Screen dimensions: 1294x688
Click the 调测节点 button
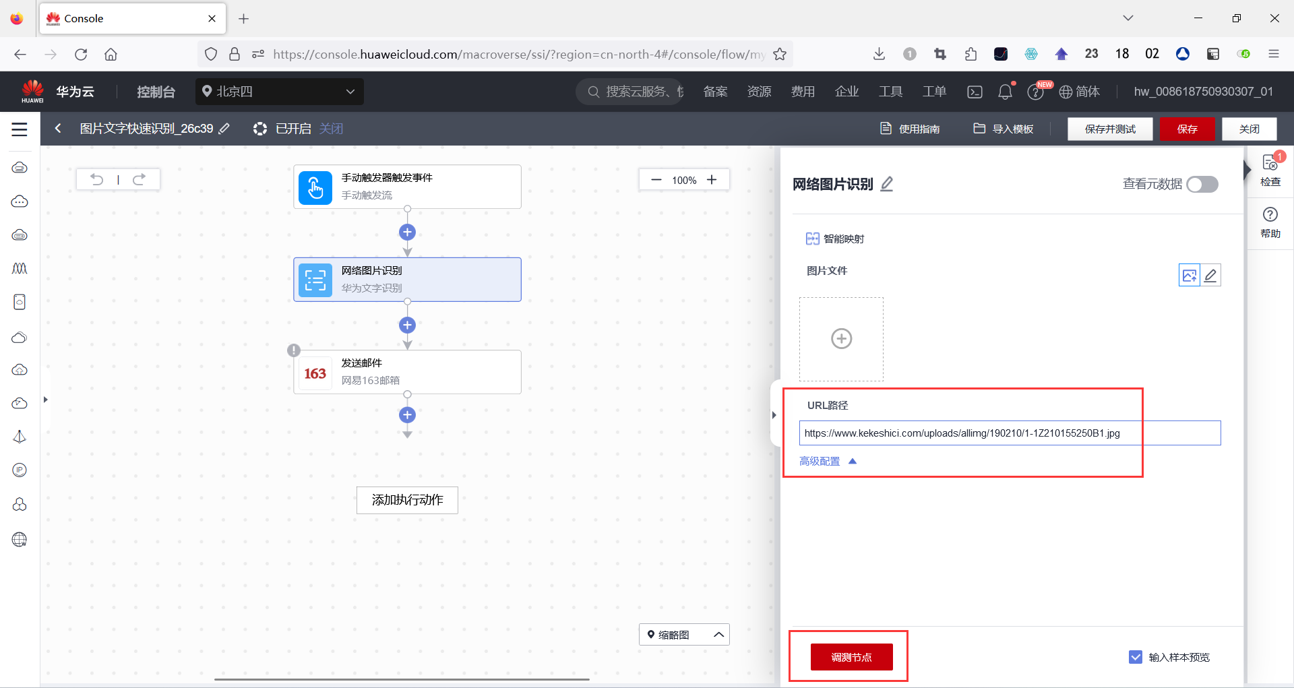point(851,657)
